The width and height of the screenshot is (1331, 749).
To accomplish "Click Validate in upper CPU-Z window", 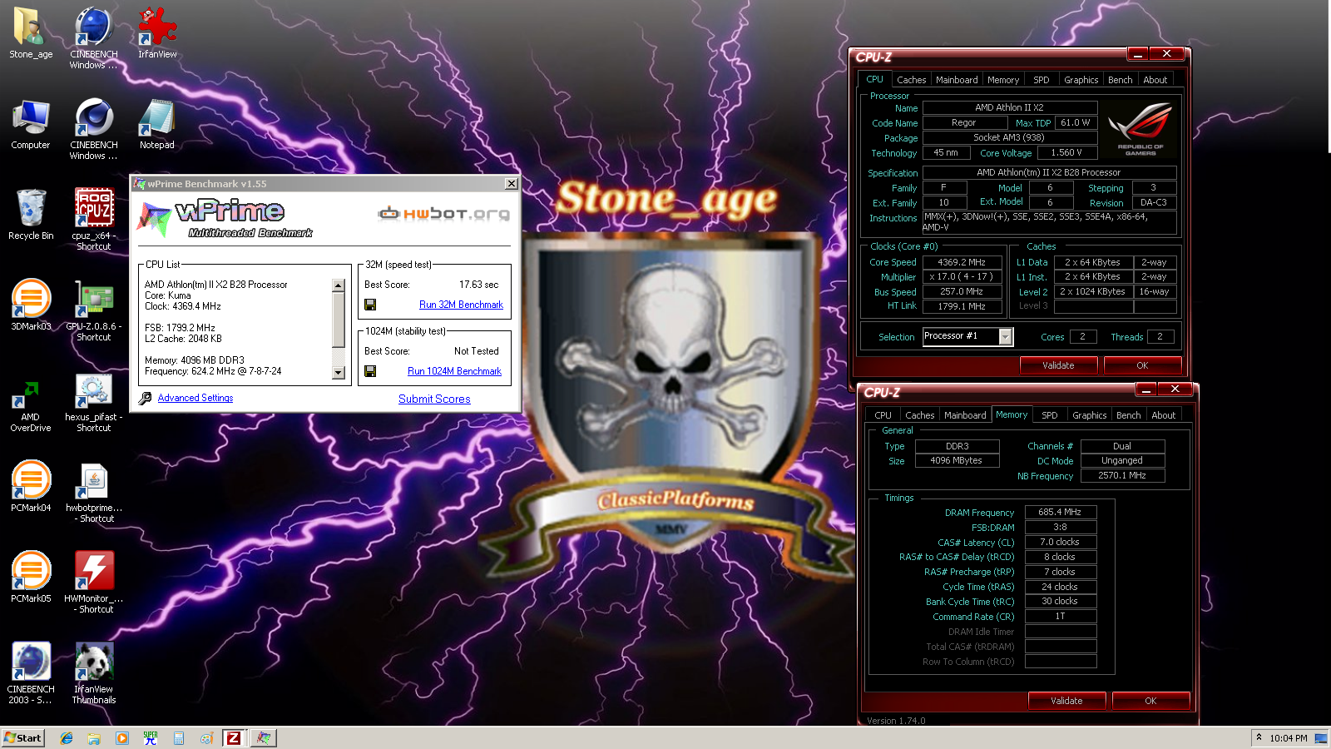I will pyautogui.click(x=1058, y=365).
